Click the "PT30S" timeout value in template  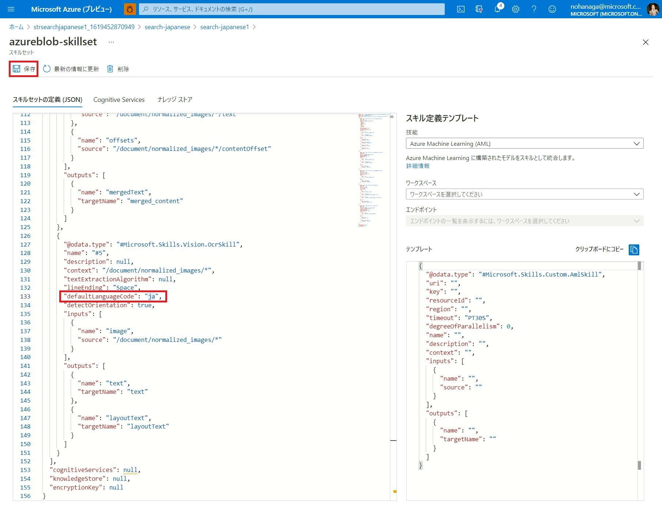[477, 318]
